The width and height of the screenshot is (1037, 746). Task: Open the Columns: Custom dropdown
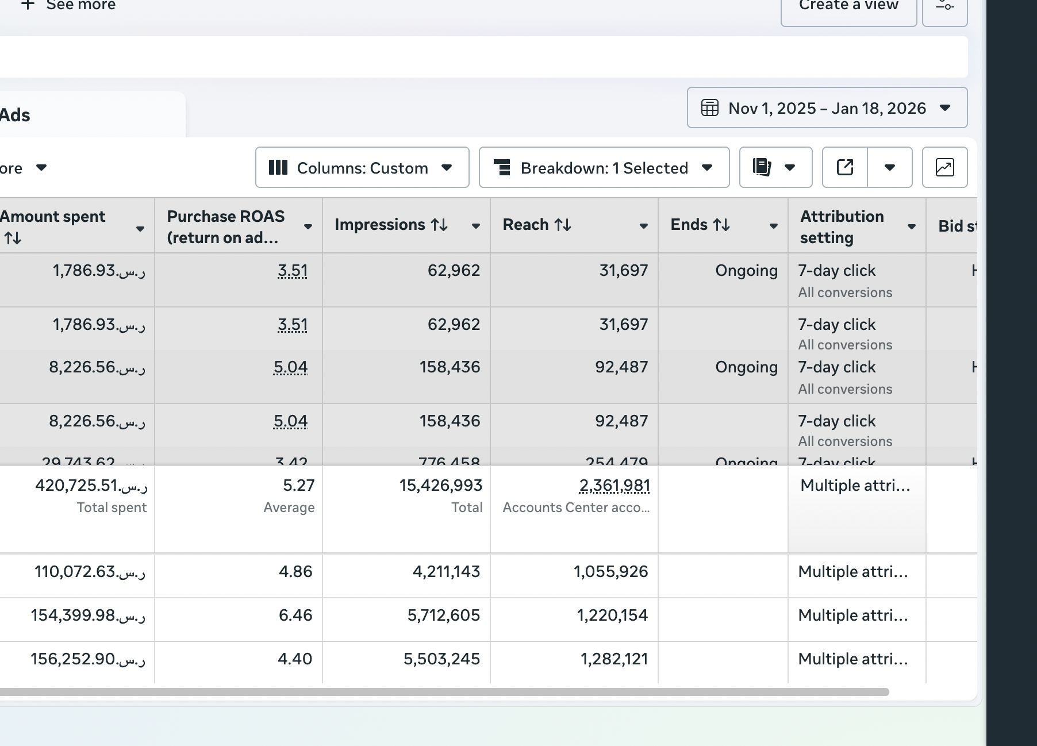[362, 167]
